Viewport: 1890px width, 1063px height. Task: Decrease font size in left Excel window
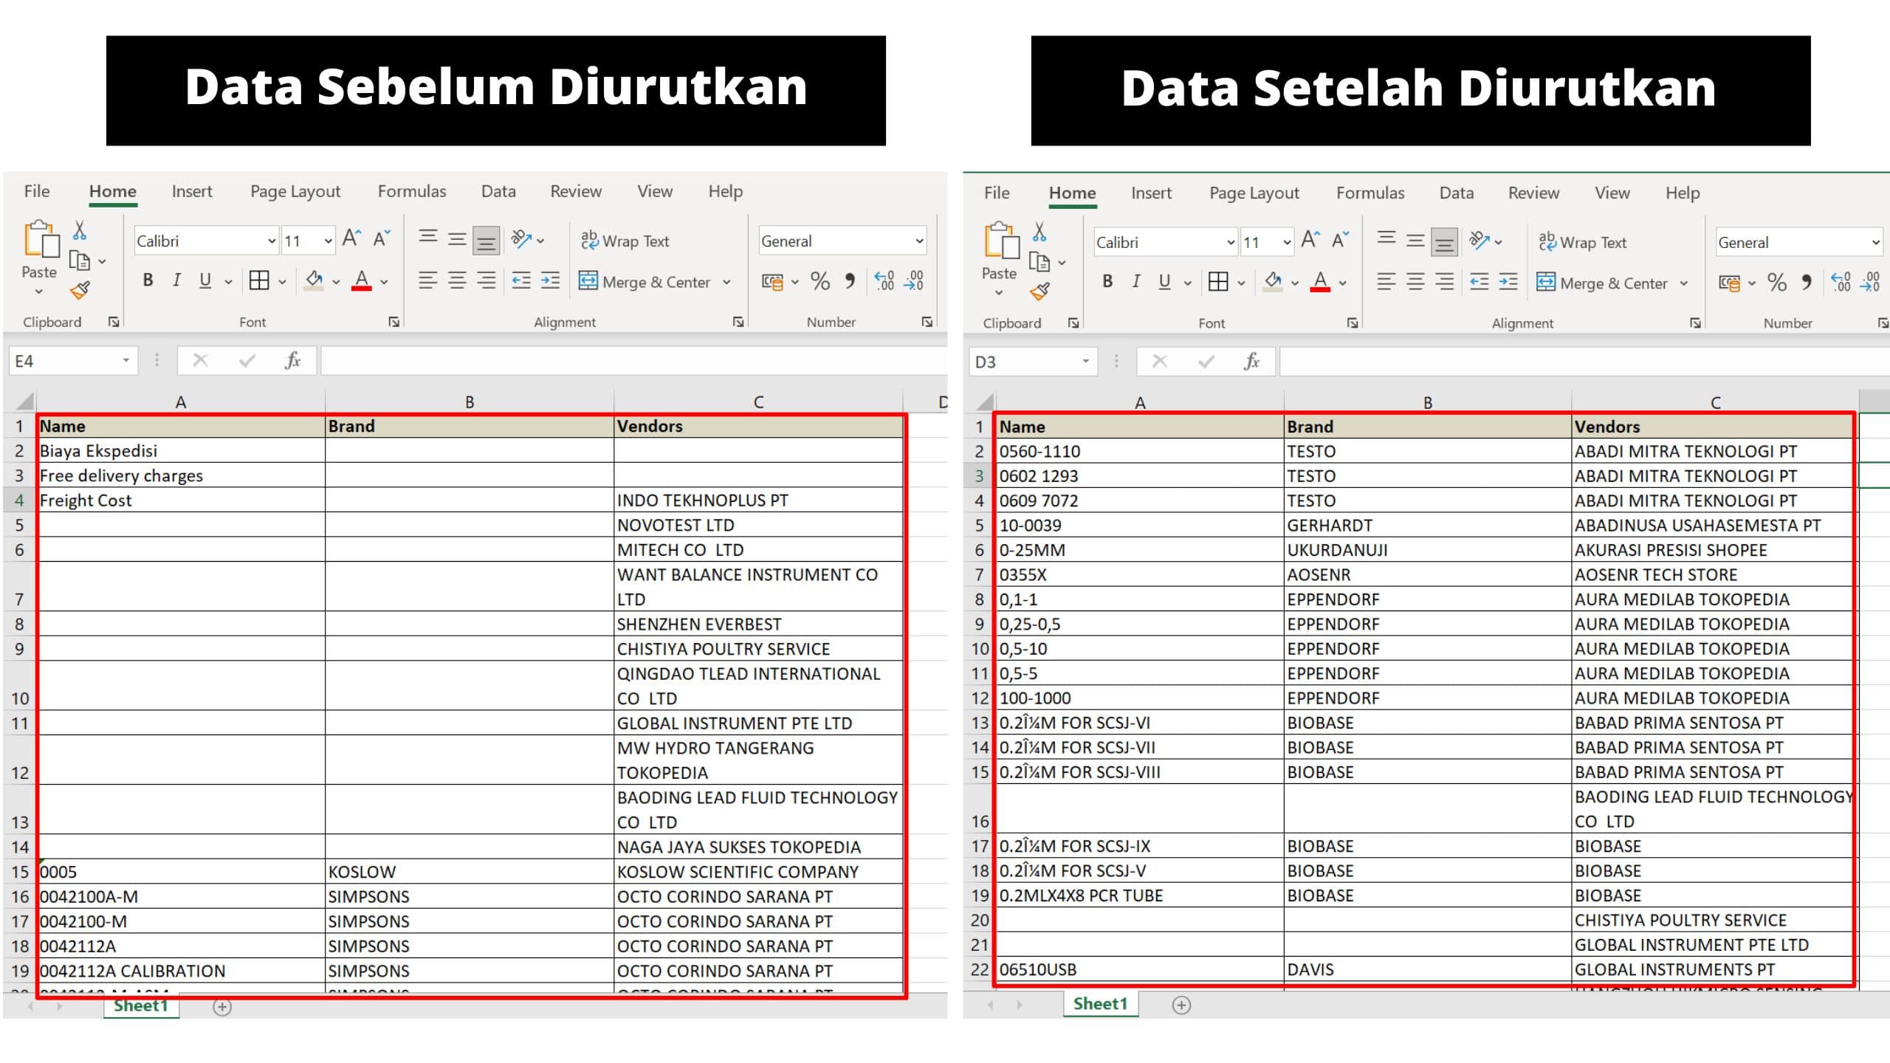click(x=381, y=238)
